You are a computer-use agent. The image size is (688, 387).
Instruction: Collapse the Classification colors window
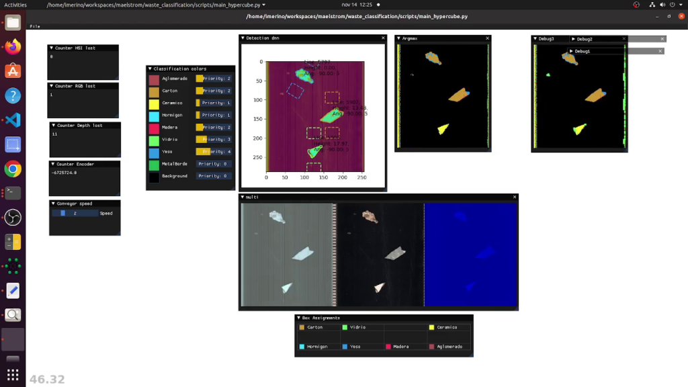tap(150, 69)
